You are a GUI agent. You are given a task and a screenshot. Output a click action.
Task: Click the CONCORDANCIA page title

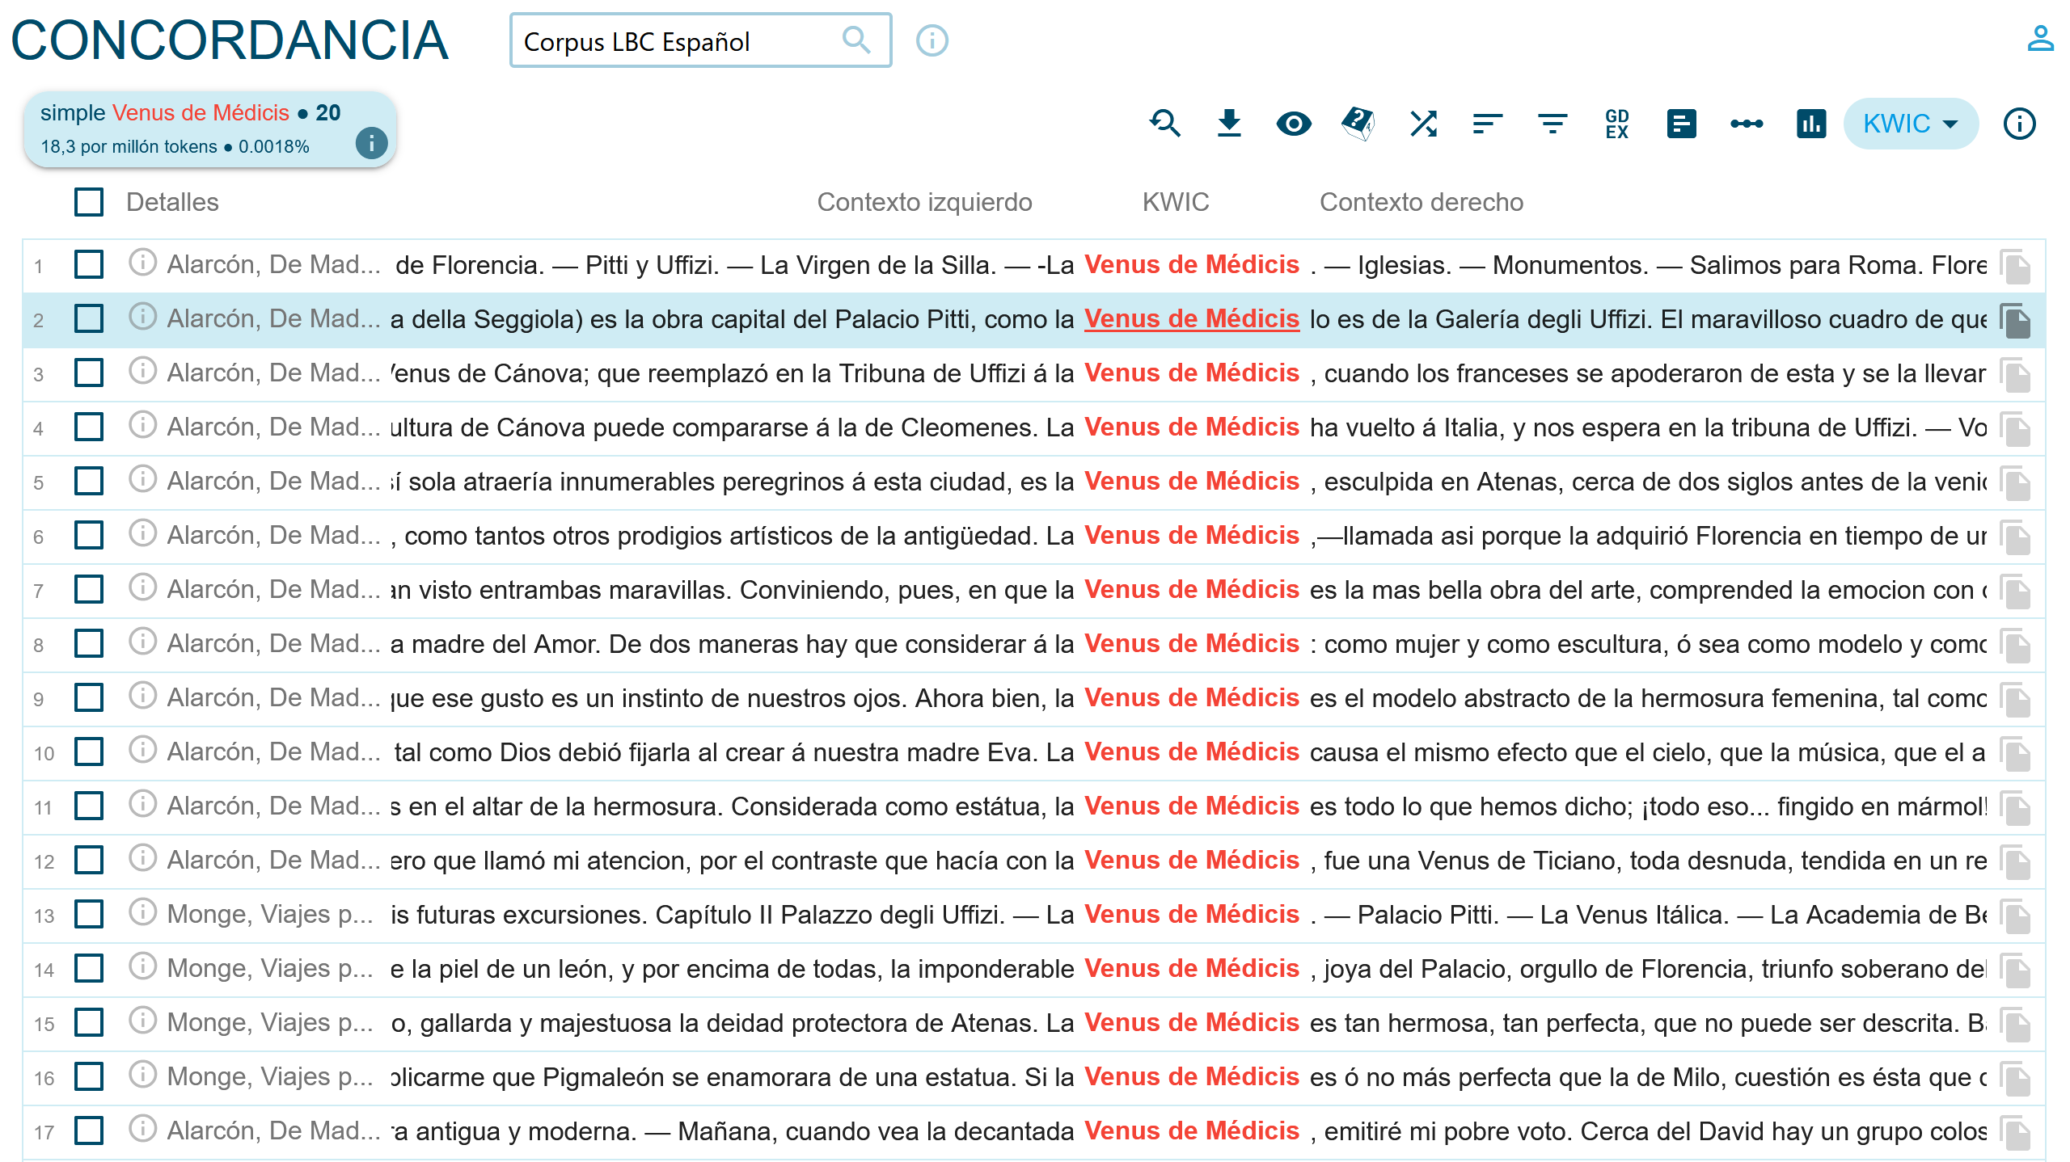tap(230, 40)
